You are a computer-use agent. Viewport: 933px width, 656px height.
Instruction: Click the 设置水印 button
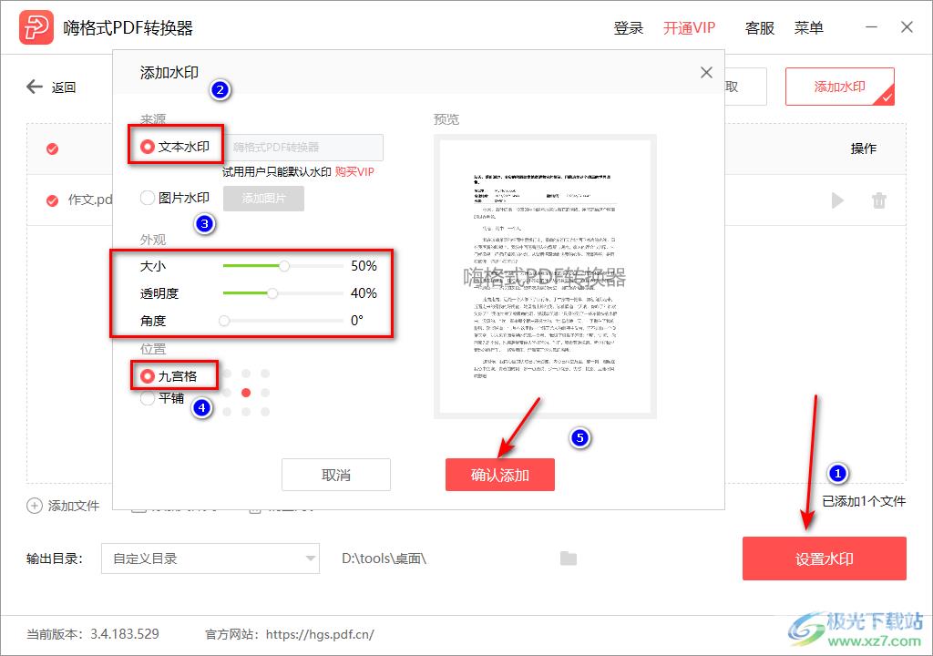pyautogui.click(x=824, y=559)
